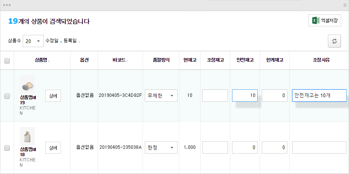The image size is (349, 174).
Task: Click 한계재고 input for 상품명nt 19
Action: 274,95
